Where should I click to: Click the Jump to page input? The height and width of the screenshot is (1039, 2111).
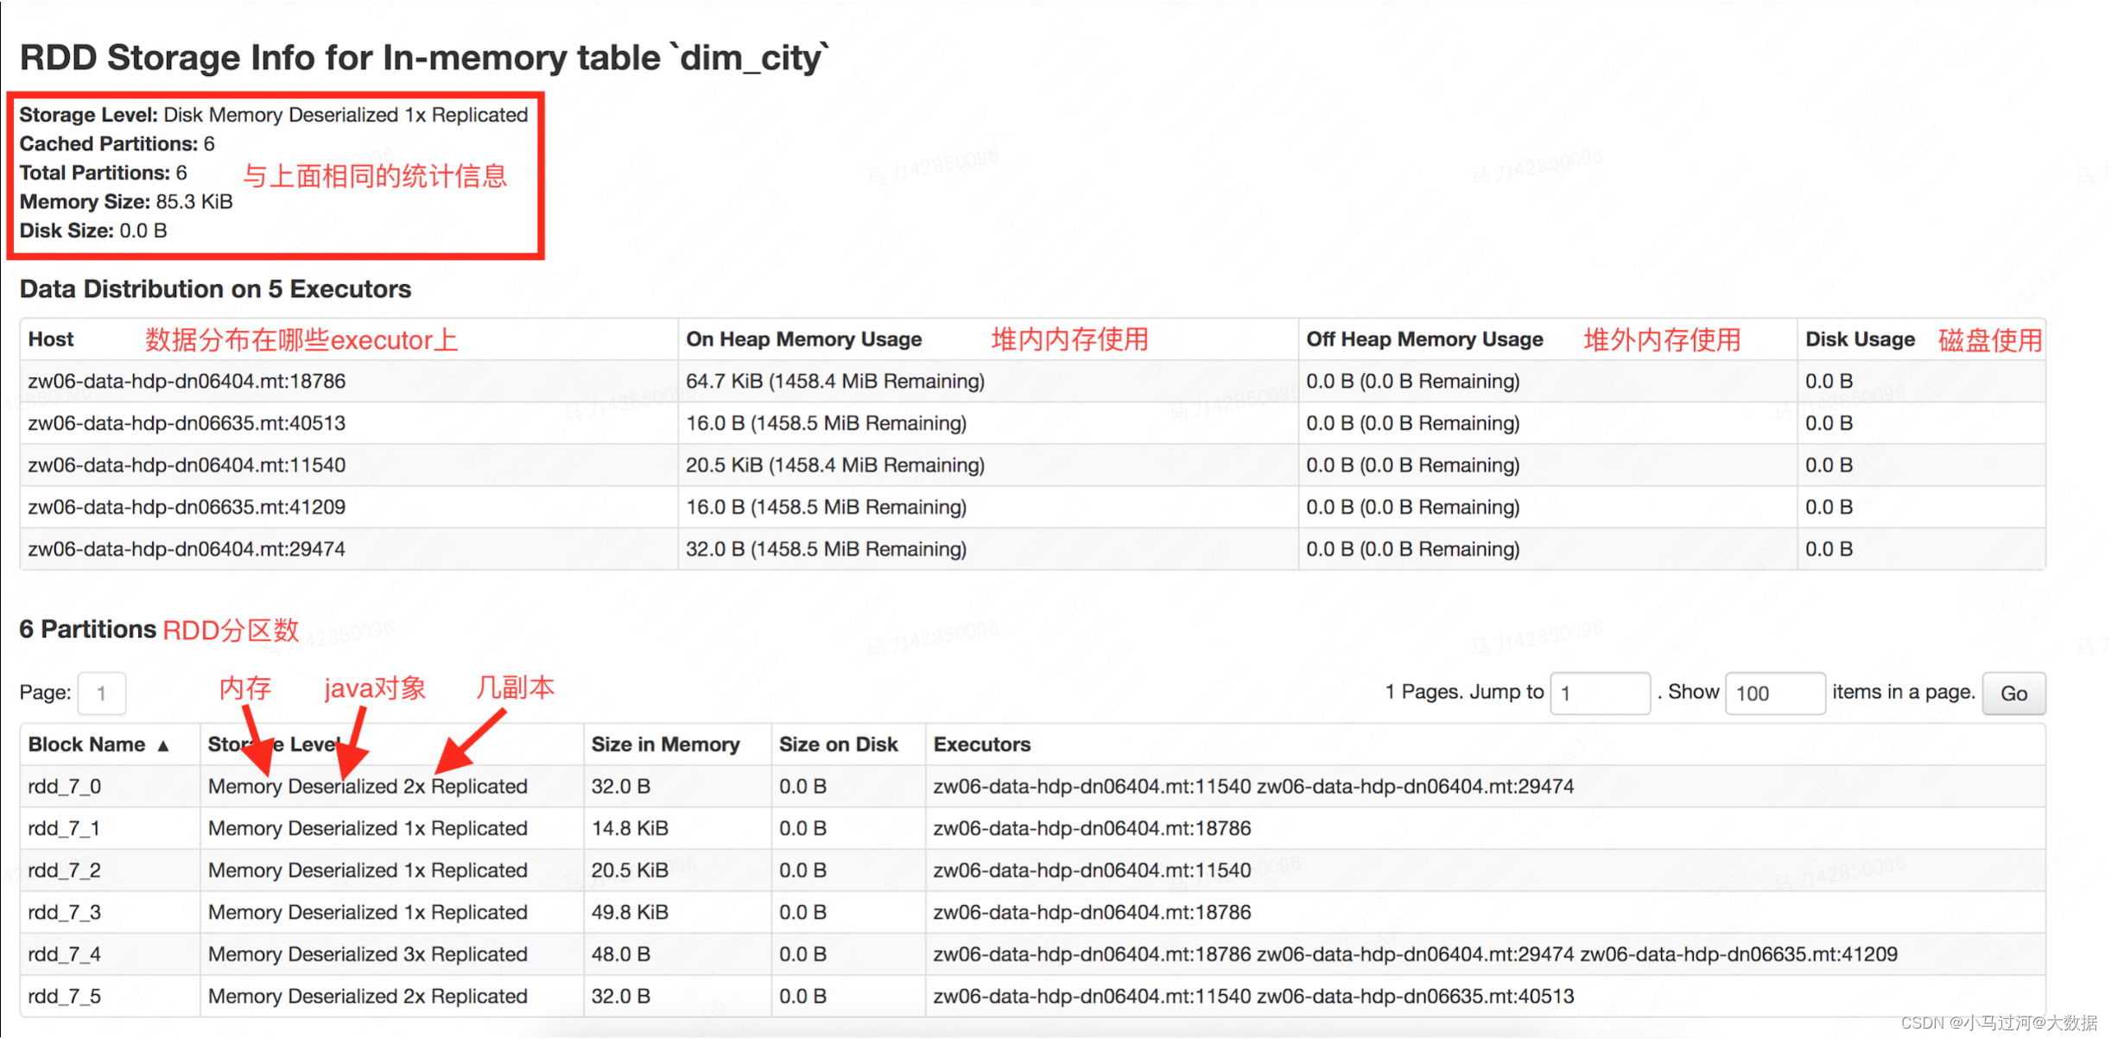click(x=1599, y=694)
